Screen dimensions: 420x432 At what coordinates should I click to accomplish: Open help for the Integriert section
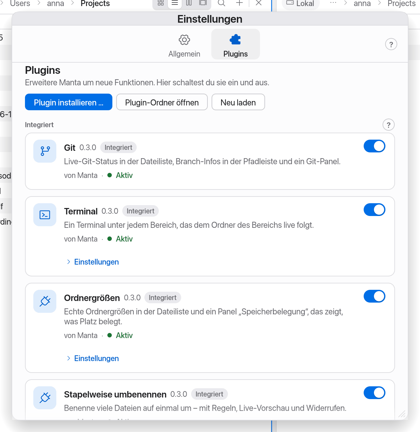pyautogui.click(x=389, y=125)
